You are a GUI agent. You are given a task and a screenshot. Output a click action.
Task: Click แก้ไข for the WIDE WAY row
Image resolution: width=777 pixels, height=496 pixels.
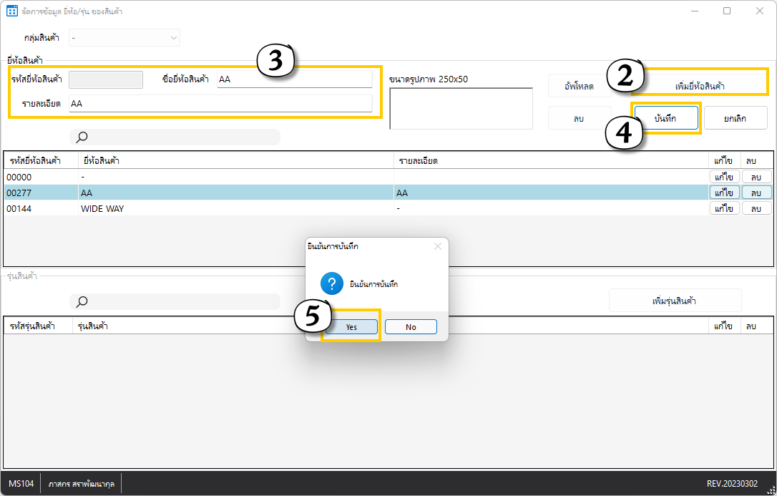[723, 208]
